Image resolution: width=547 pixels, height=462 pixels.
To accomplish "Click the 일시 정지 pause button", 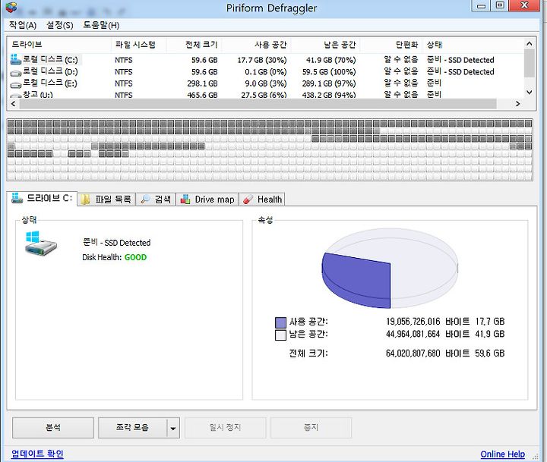I will tap(226, 428).
